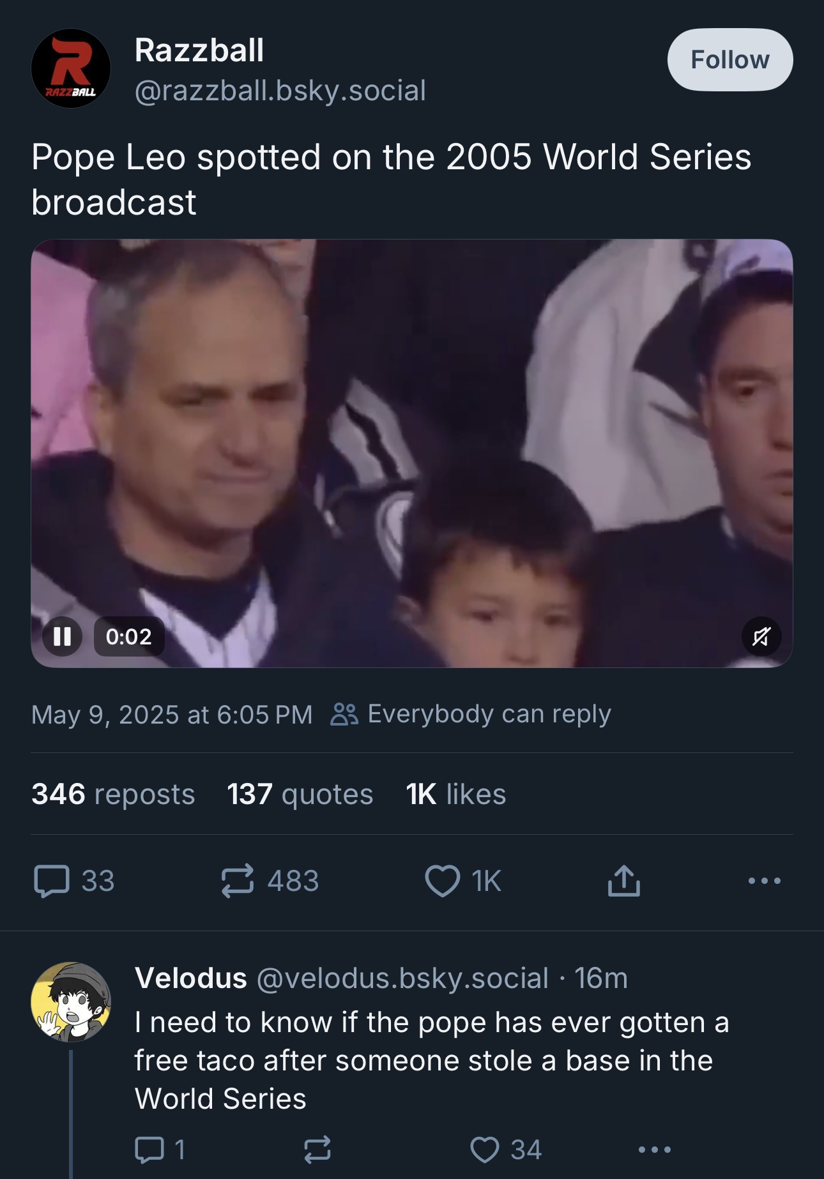This screenshot has height=1179, width=824.
Task: View the 137 quotes list
Action: [x=300, y=794]
